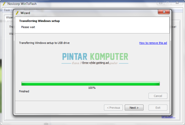
Task: Open the 'How to remove this ad' link
Action: tap(153, 43)
